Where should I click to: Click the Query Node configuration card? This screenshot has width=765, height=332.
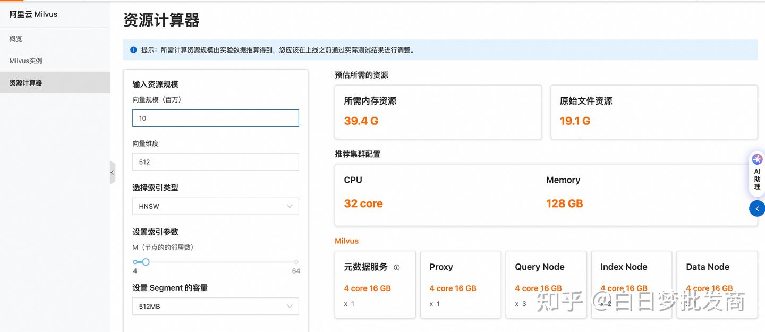pos(546,284)
